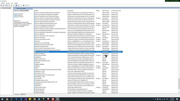This screenshot has width=180, height=101.
Task: Select Servicios (locales) in the left tree
Action: (7, 8)
